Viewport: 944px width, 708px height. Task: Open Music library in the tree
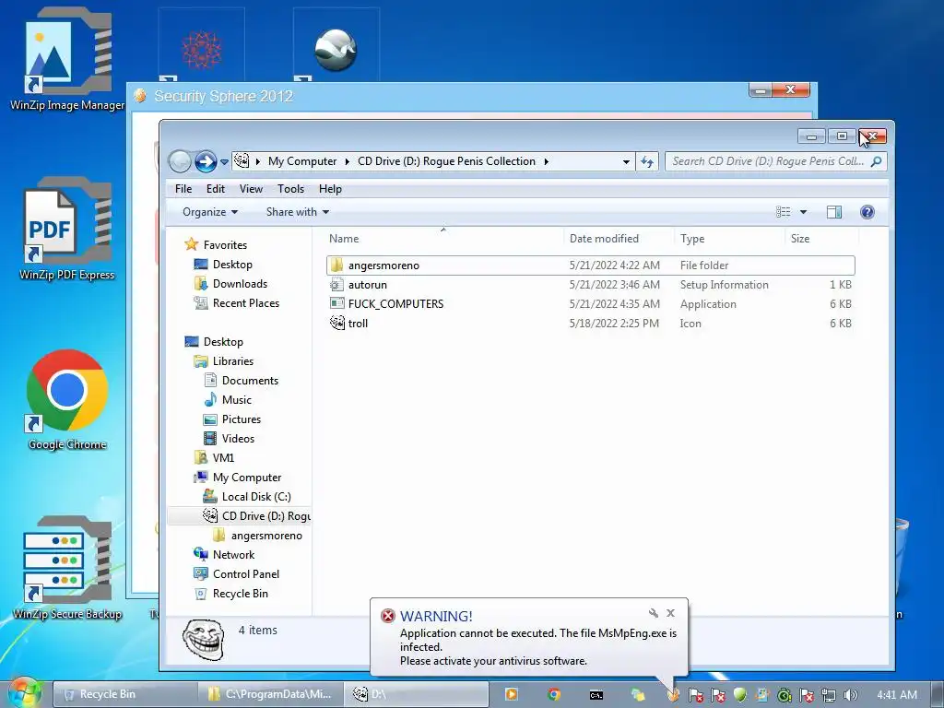point(228,400)
